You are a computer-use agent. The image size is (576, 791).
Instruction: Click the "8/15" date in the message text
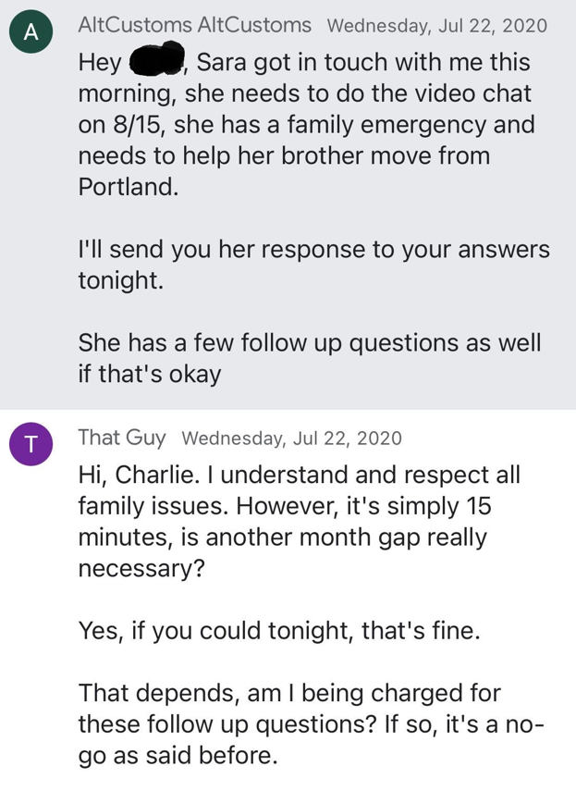136,125
